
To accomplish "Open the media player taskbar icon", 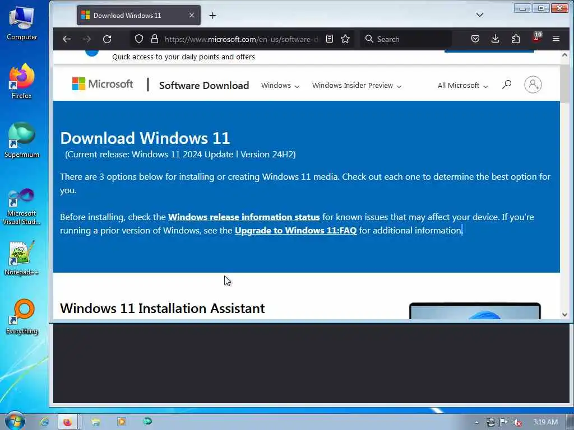I will point(122,422).
